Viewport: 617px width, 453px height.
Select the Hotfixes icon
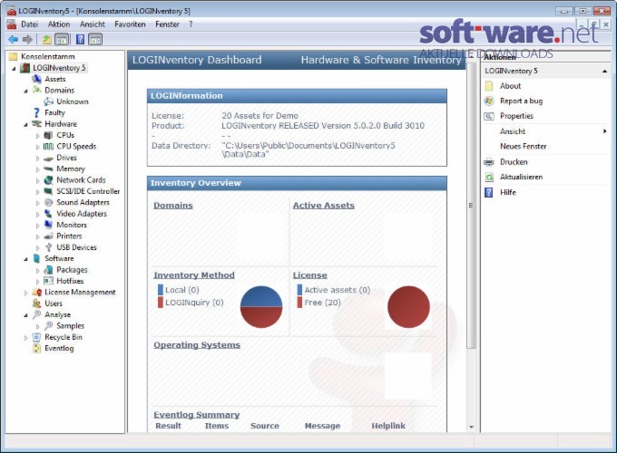coord(48,281)
